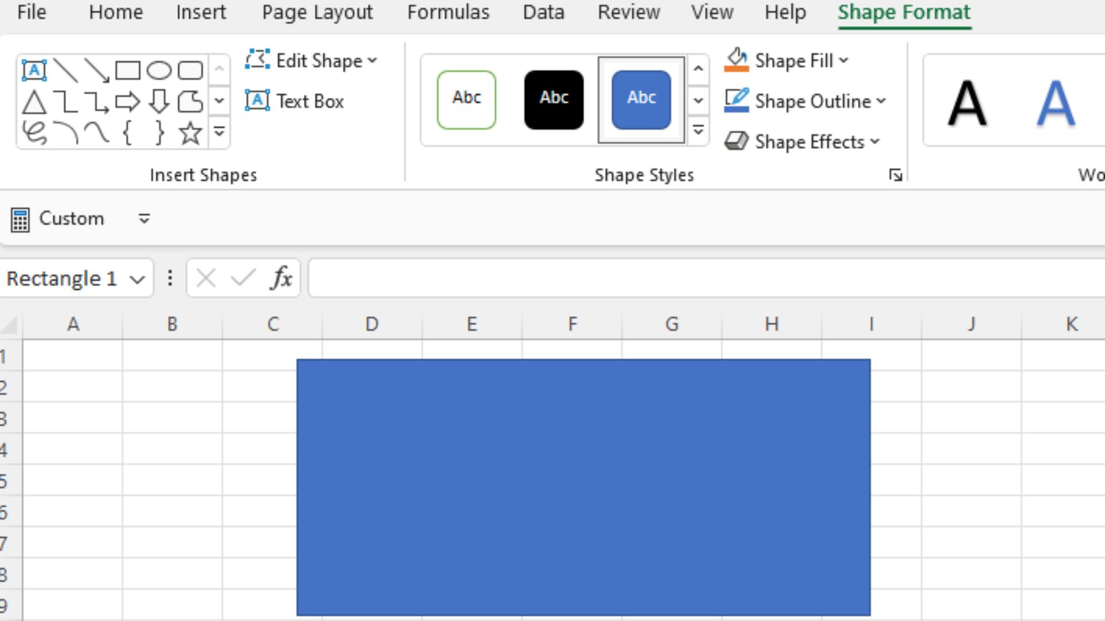The width and height of the screenshot is (1105, 621).
Task: Open the Formulas ribbon tab
Action: (x=448, y=13)
